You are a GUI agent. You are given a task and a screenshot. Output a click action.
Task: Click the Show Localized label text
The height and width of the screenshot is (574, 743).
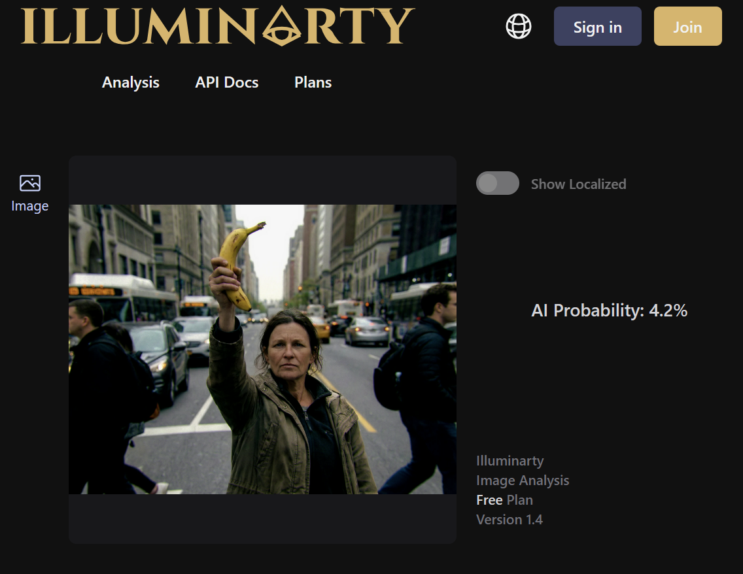pos(579,184)
